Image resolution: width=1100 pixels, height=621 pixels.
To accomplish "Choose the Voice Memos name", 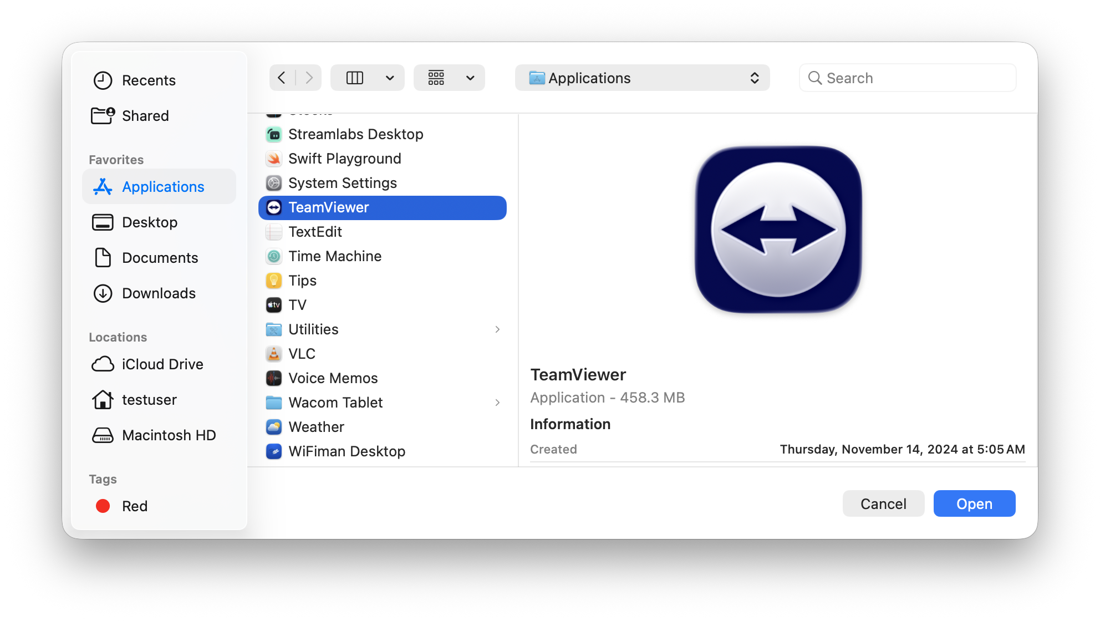I will click(333, 378).
